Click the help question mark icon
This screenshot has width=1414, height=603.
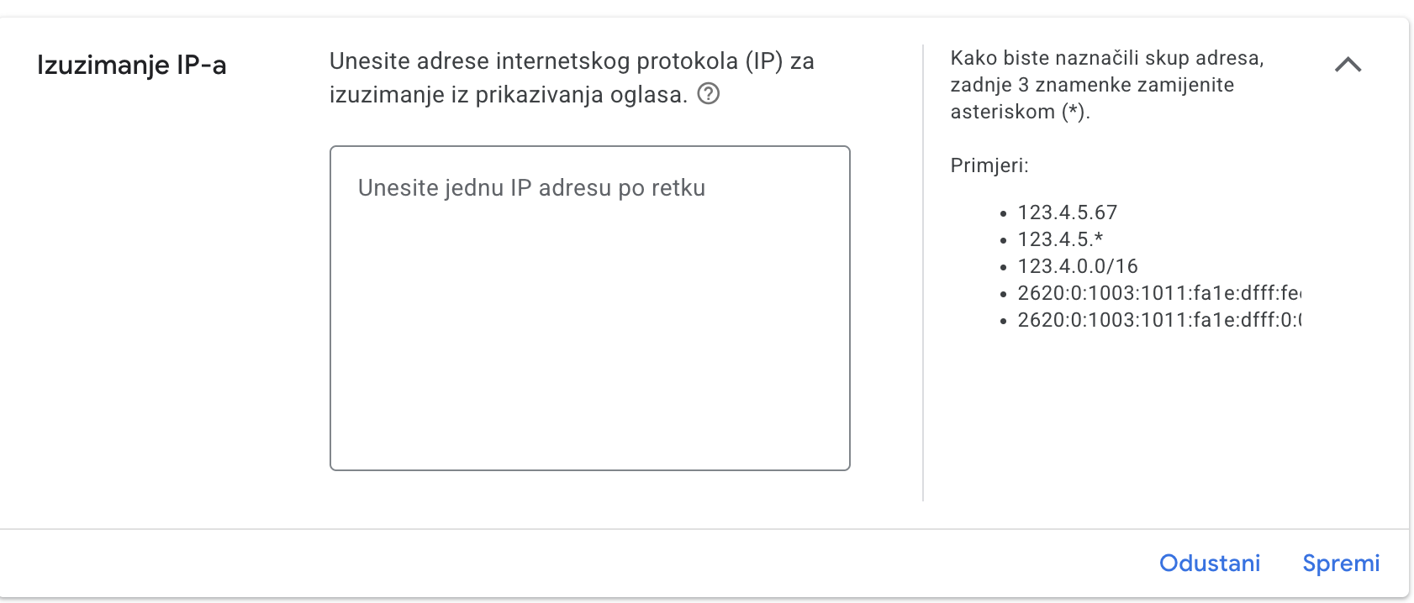tap(709, 94)
